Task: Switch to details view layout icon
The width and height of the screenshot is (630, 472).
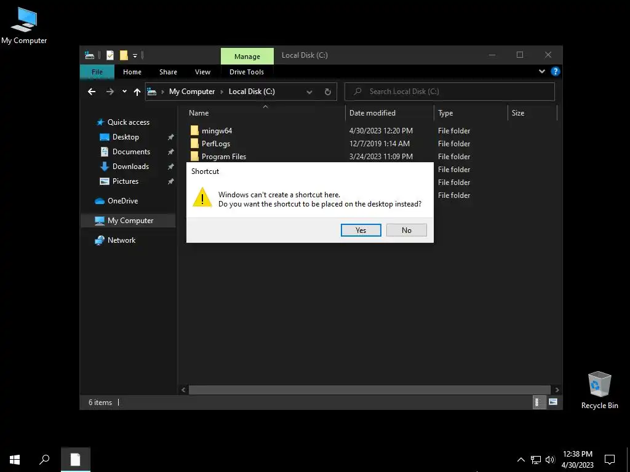Action: (538, 402)
